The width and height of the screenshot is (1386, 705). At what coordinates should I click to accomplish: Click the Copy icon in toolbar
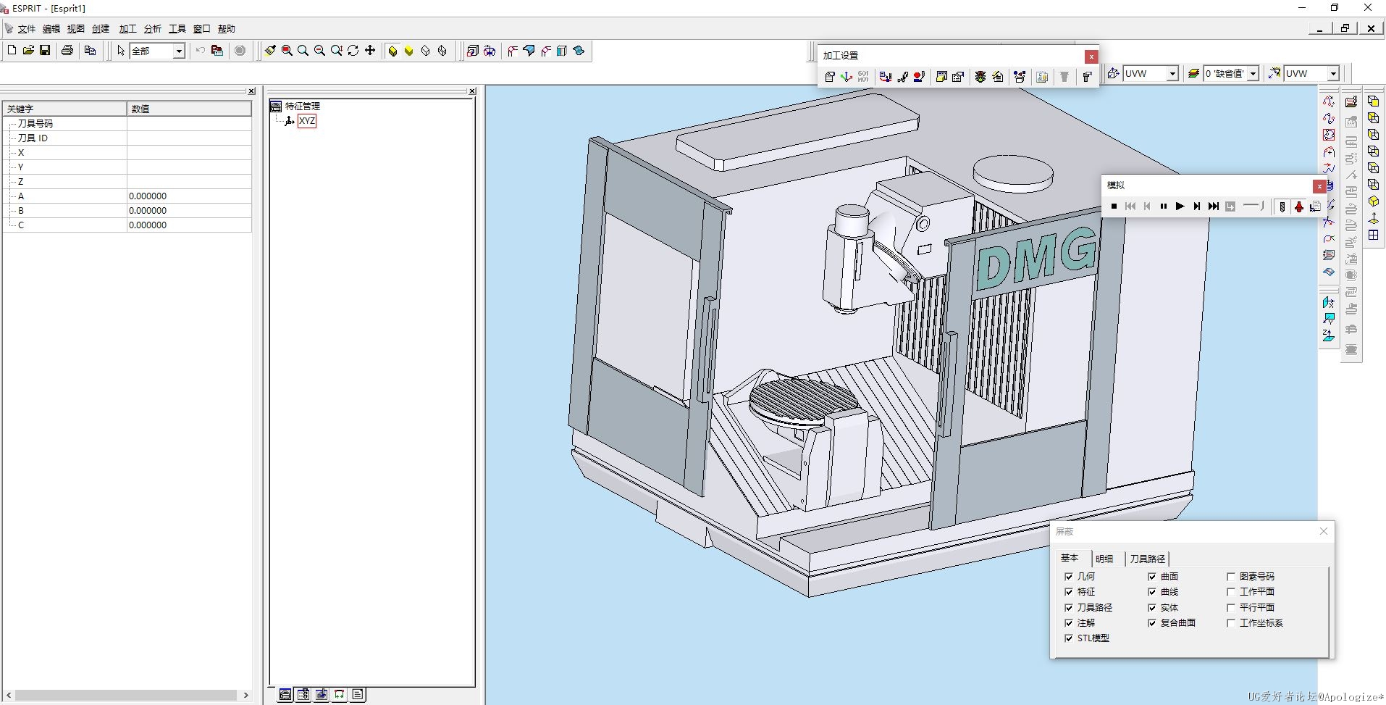(90, 51)
